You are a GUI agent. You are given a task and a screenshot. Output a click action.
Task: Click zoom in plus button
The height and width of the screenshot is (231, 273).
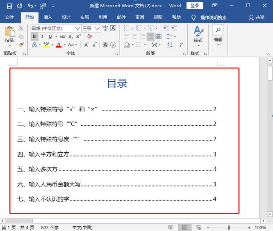[x=249, y=228]
